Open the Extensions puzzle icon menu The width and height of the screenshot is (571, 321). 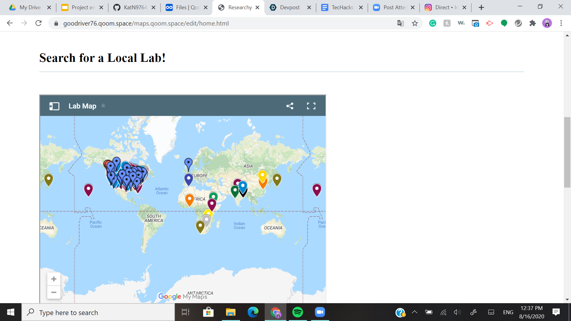pos(533,23)
